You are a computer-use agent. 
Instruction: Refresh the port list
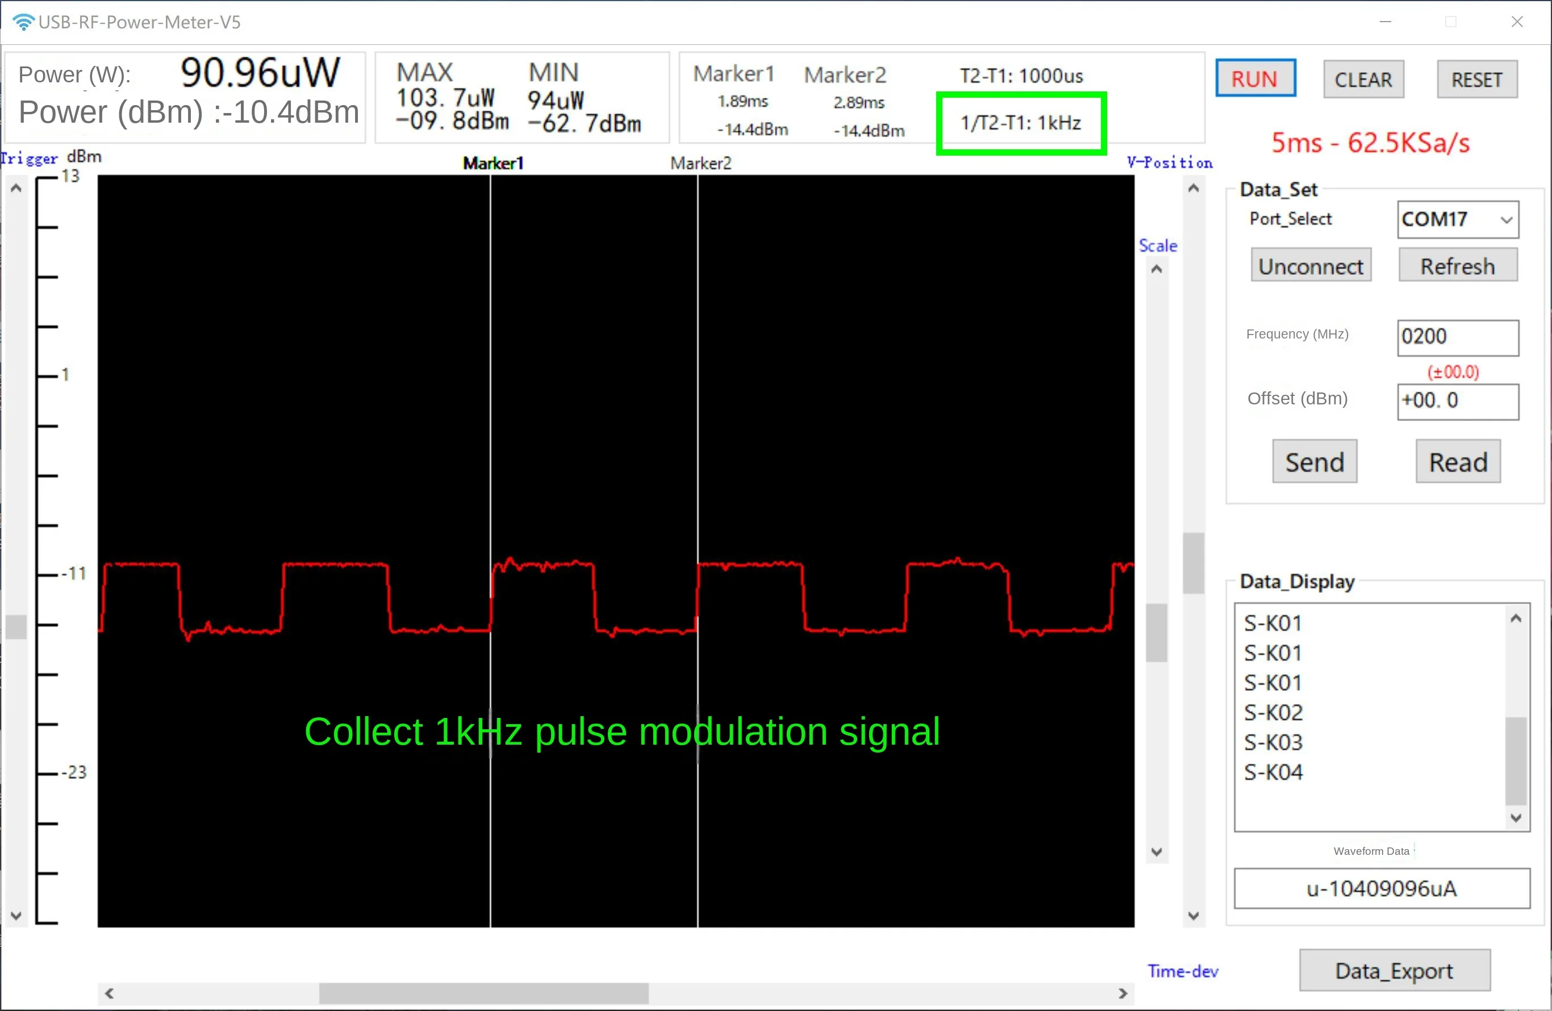1457,266
